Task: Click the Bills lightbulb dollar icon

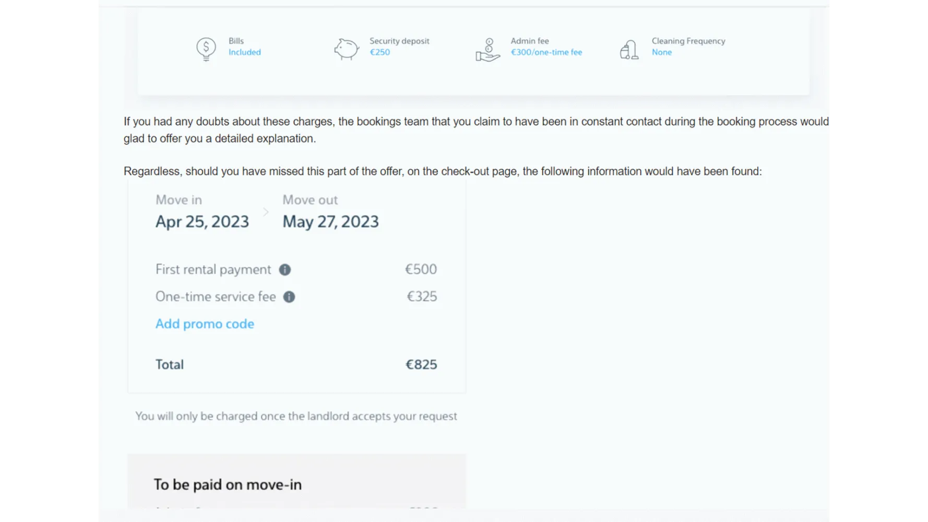Action: coord(206,49)
